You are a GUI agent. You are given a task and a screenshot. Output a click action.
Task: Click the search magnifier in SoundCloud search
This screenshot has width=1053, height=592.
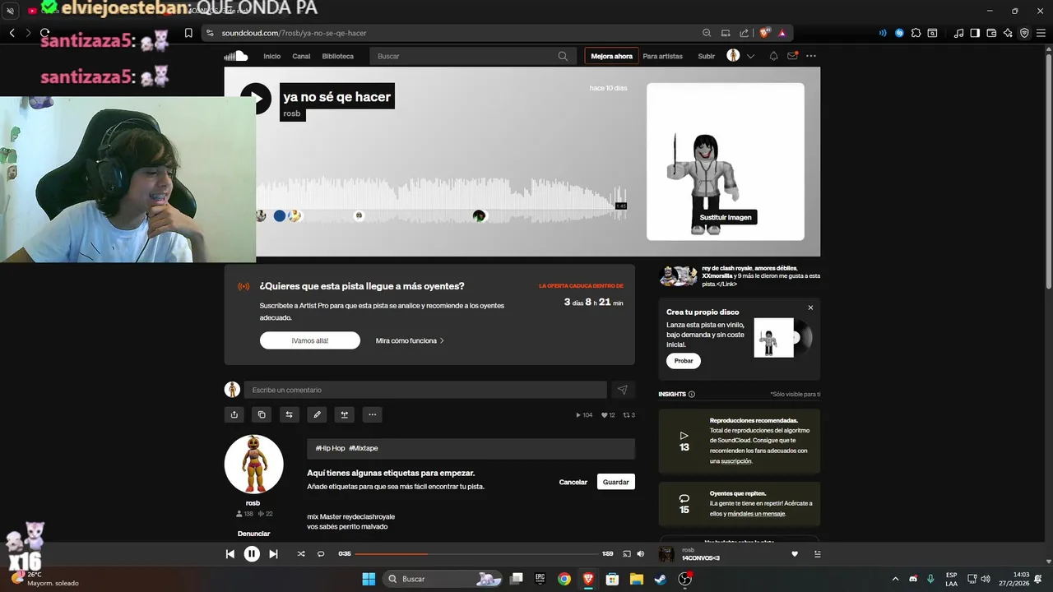point(563,56)
